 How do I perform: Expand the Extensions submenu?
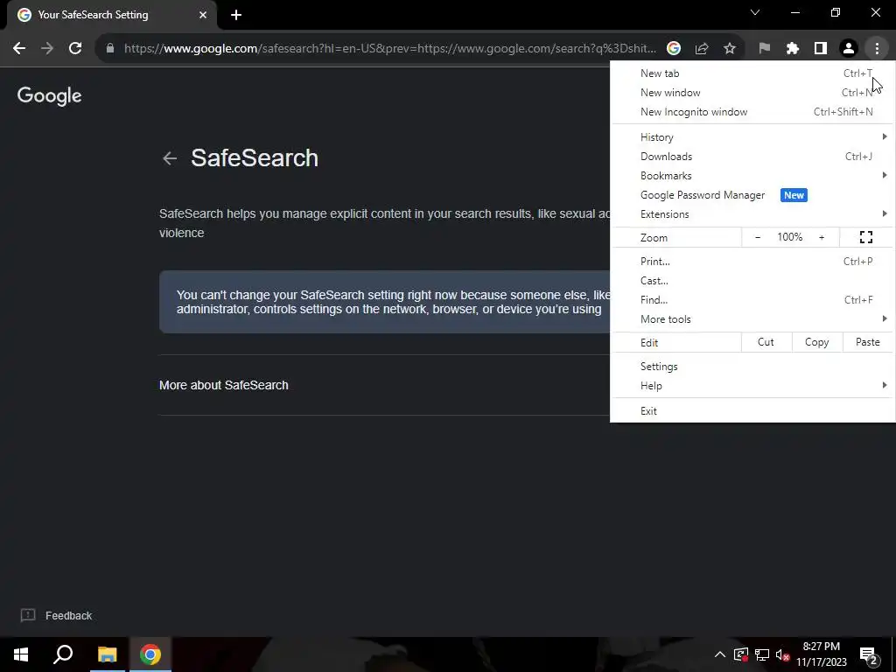pyautogui.click(x=752, y=214)
